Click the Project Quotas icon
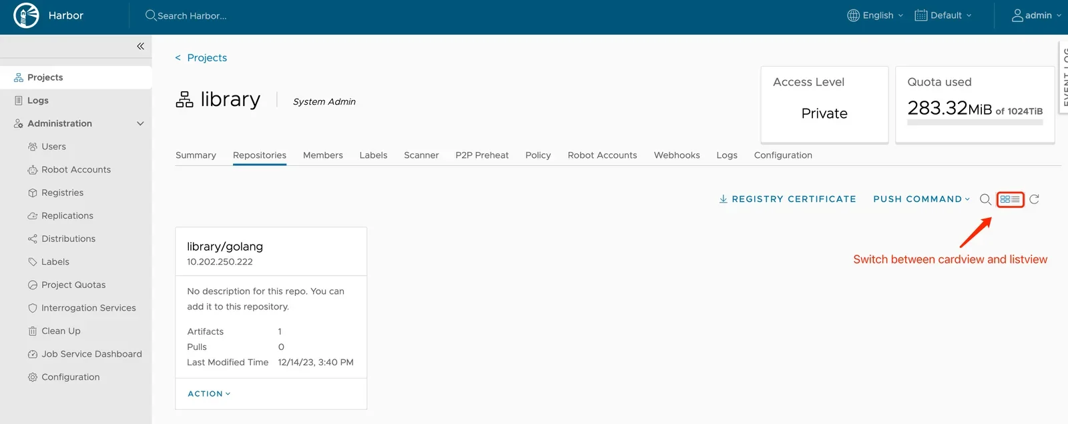The height and width of the screenshot is (424, 1068). (x=33, y=285)
